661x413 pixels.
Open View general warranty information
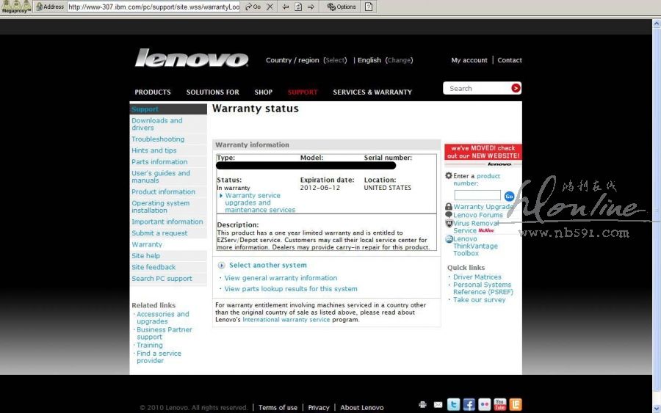[281, 278]
